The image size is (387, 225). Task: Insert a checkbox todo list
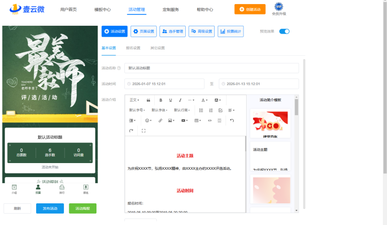(x=220, y=110)
